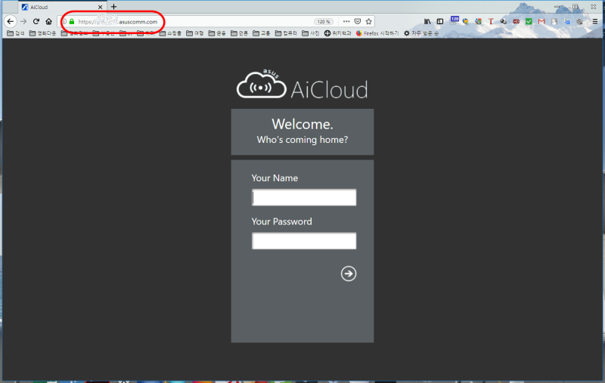The width and height of the screenshot is (605, 383).
Task: Reload the AiCloud page
Action: pos(36,22)
